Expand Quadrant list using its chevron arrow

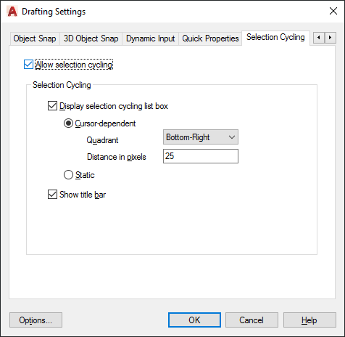point(232,137)
